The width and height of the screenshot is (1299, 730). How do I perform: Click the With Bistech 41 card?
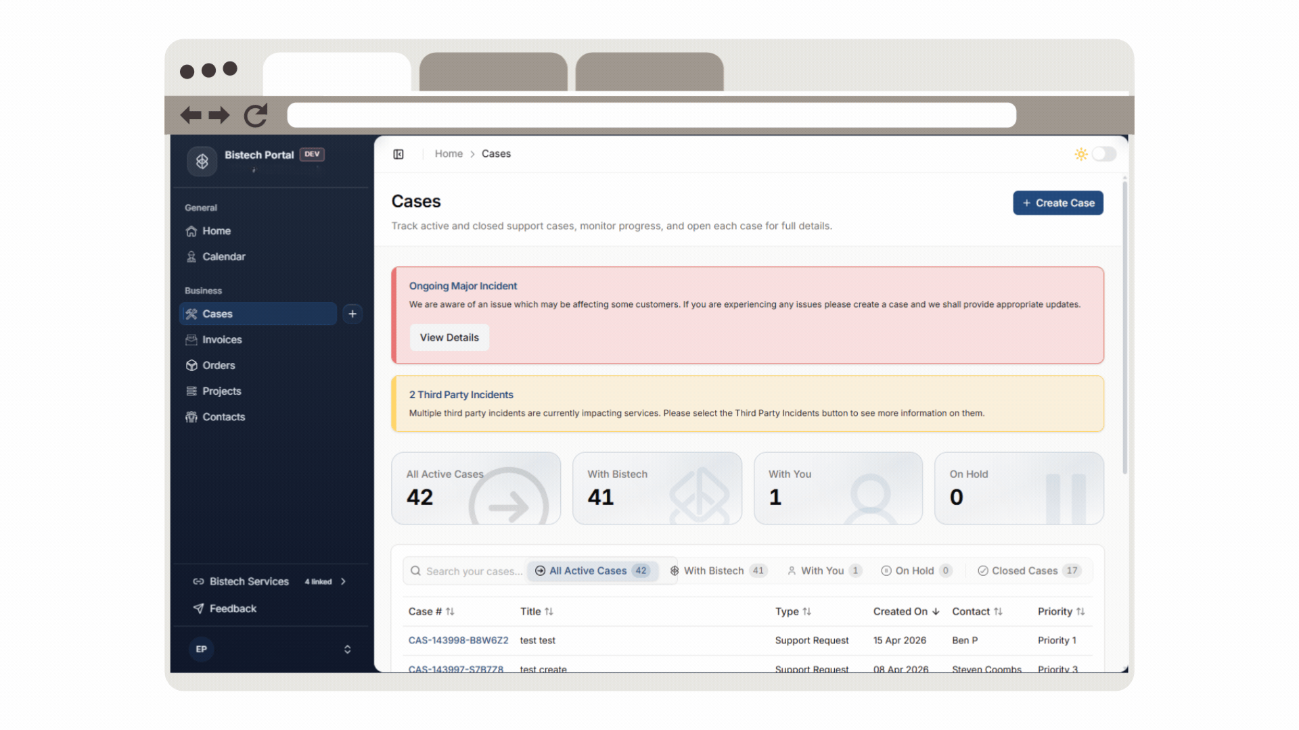[657, 488]
